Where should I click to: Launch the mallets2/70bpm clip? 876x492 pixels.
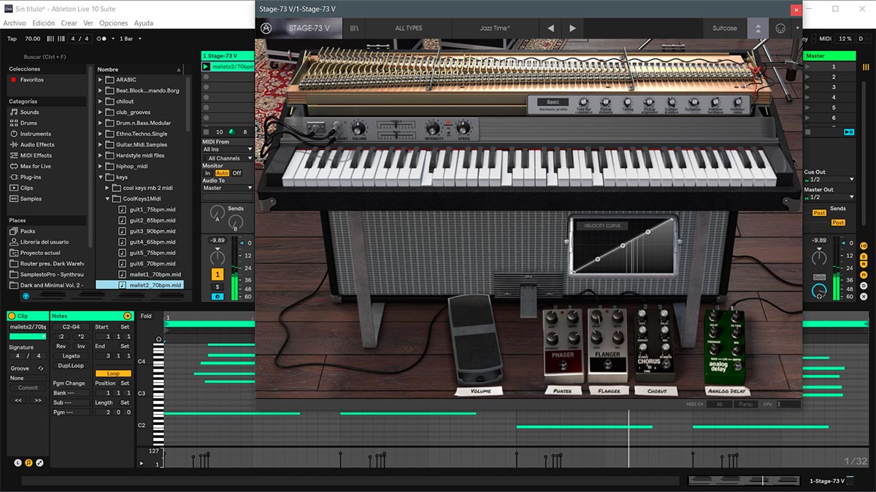(207, 67)
